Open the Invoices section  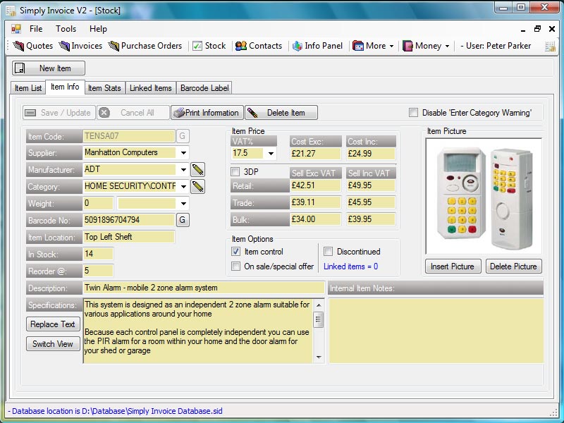tap(80, 46)
